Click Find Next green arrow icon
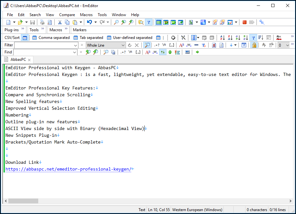 click(197, 52)
